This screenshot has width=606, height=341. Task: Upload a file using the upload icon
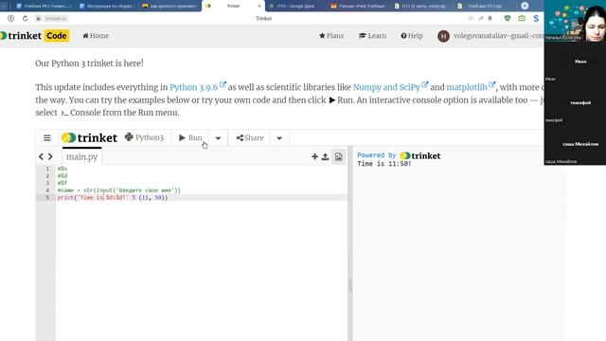(326, 156)
